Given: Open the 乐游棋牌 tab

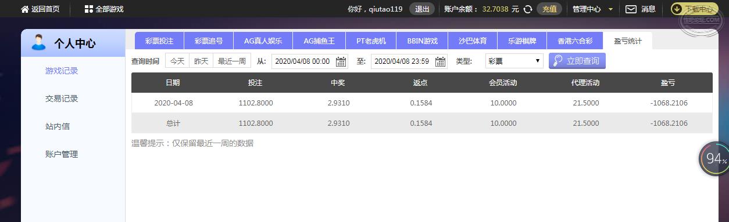Looking at the screenshot, I should click(x=523, y=41).
